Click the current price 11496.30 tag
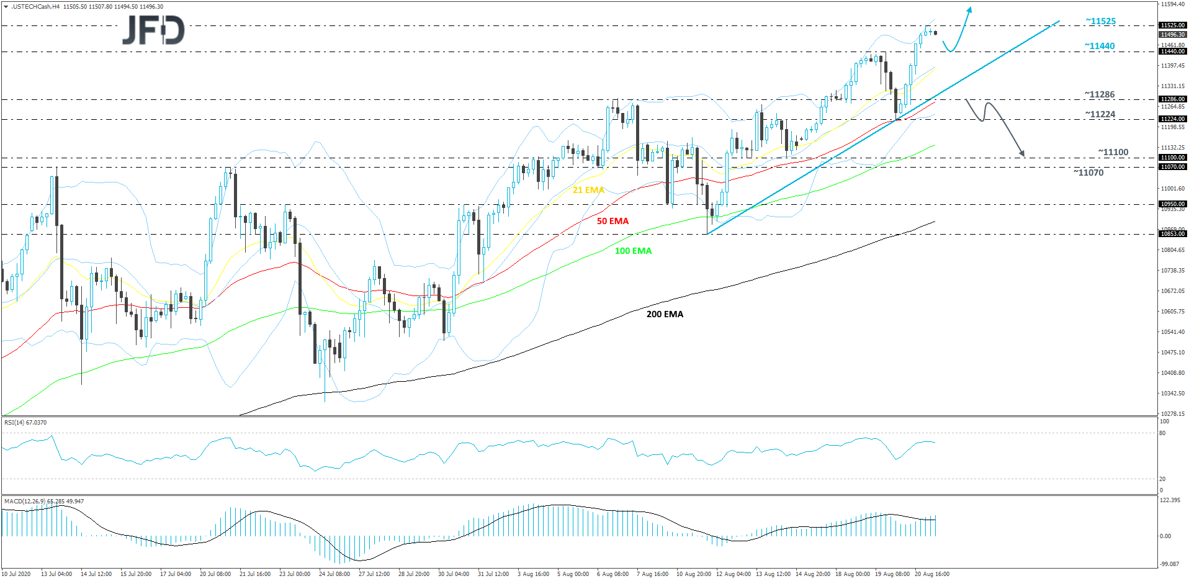The width and height of the screenshot is (1189, 581). pyautogui.click(x=1173, y=35)
